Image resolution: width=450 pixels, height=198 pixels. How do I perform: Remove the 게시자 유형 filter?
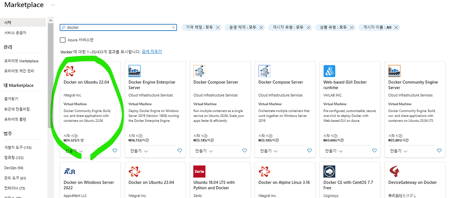click(x=308, y=27)
